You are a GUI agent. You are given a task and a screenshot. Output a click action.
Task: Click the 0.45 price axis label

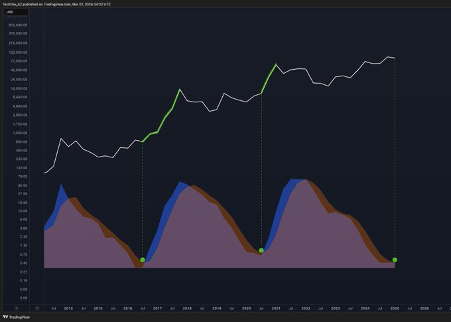(24, 263)
